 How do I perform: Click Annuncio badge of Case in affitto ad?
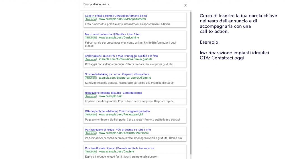[91, 19]
